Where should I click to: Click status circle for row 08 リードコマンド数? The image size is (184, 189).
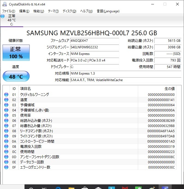6,131
